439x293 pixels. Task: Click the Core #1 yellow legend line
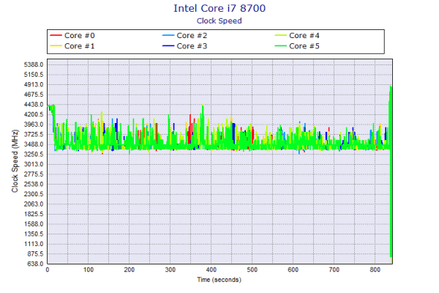click(x=56, y=45)
